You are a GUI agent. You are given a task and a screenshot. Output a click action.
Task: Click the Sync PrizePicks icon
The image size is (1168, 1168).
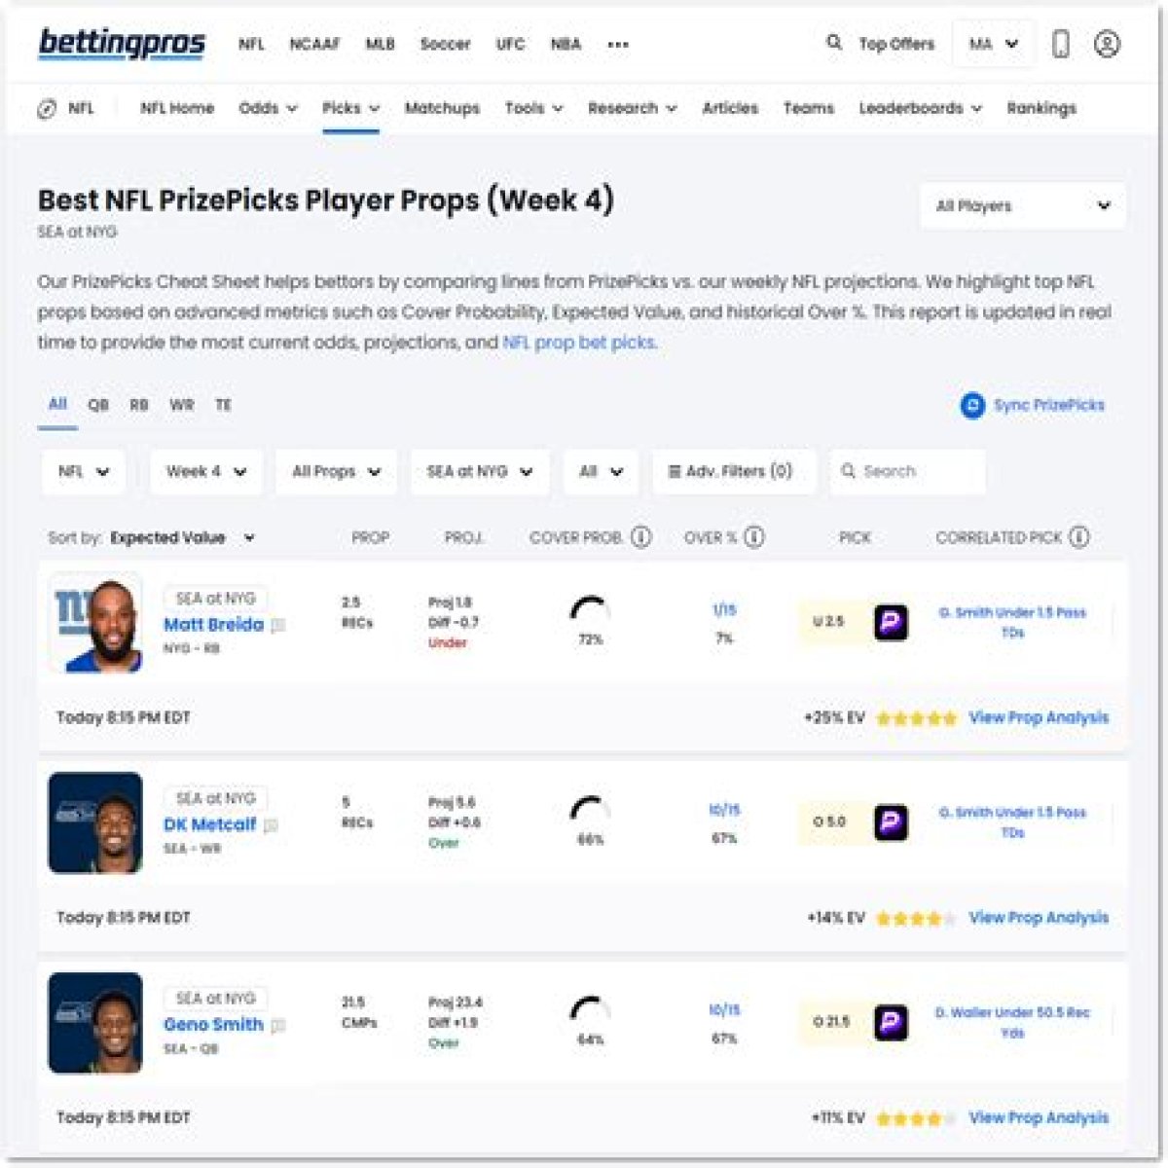click(972, 405)
